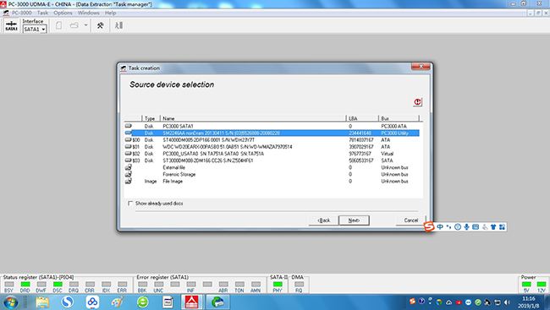Select the File Image source row
Image resolution: width=550 pixels, height=310 pixels.
272,182
